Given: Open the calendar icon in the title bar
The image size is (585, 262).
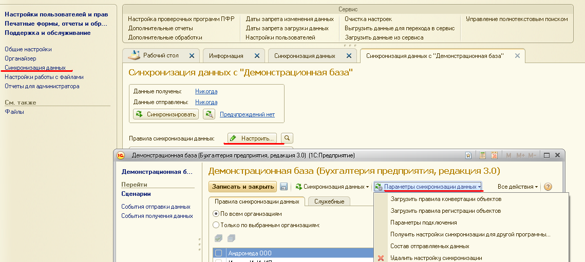Looking at the screenshot, I should (x=494, y=155).
